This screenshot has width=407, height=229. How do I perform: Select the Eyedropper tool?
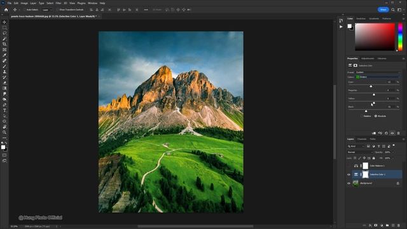pos(4,55)
